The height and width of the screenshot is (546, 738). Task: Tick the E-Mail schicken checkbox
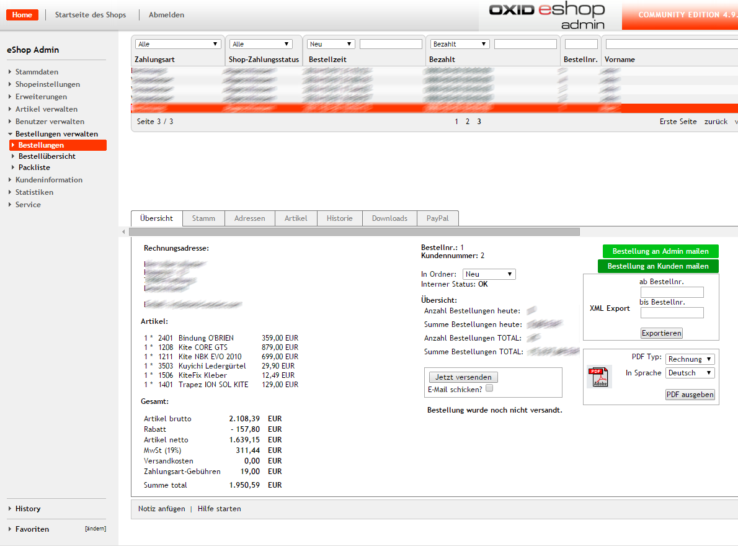[489, 388]
